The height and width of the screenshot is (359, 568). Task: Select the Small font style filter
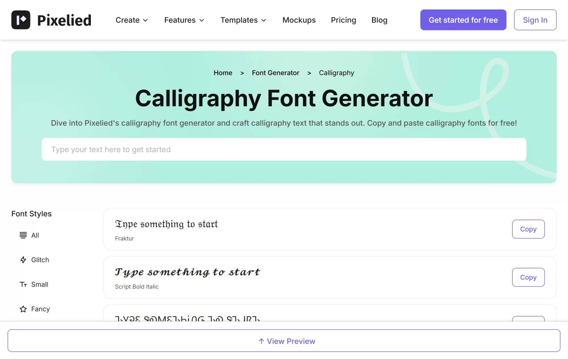click(34, 284)
